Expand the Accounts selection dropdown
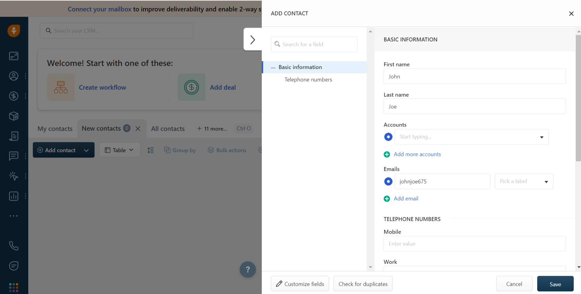 tap(542, 137)
